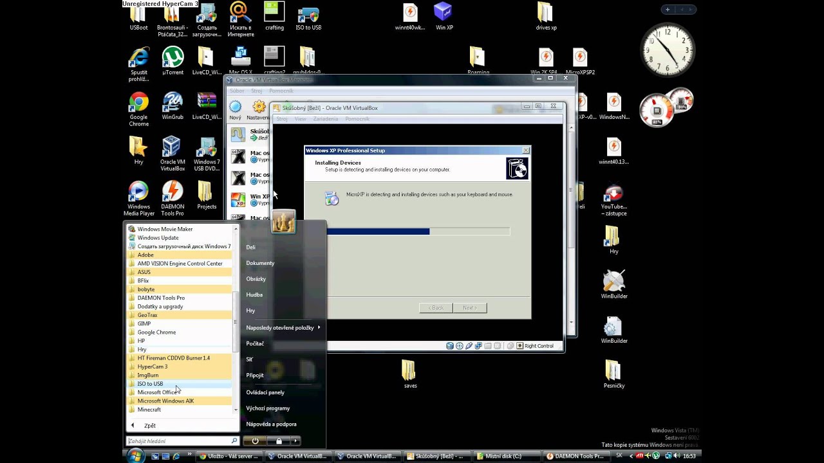Open the View menu in VM window
This screenshot has height=463, width=824.
tap(301, 119)
